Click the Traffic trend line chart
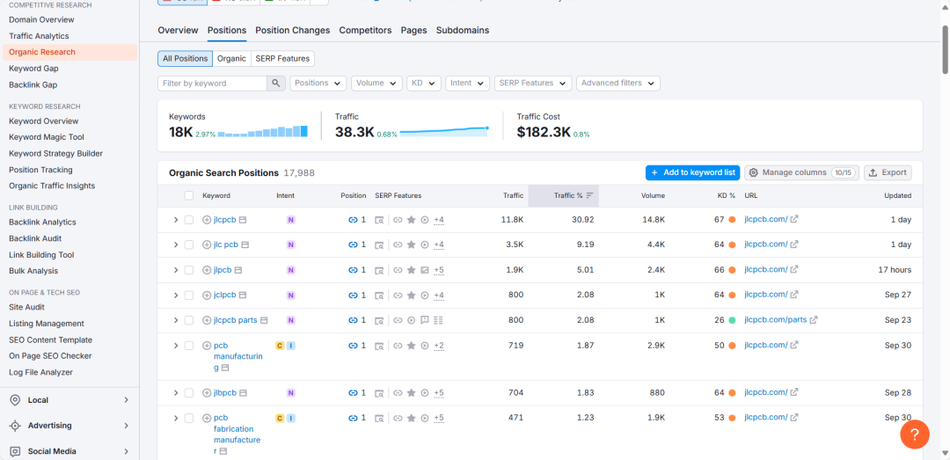This screenshot has width=950, height=460. click(x=444, y=132)
